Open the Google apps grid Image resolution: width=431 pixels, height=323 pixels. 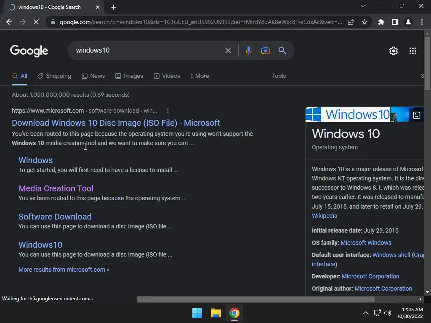[x=413, y=51]
